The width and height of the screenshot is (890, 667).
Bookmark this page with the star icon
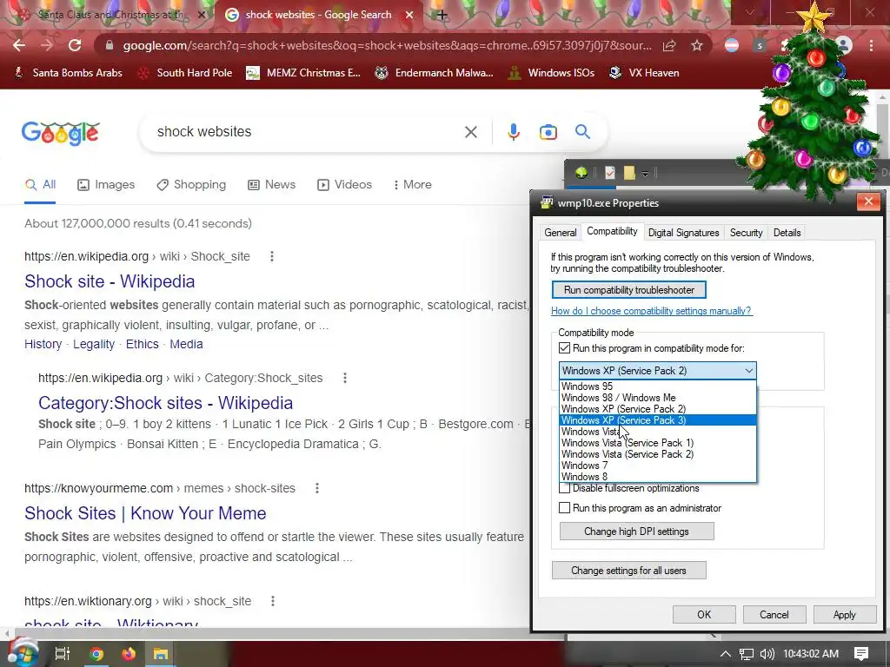point(697,45)
